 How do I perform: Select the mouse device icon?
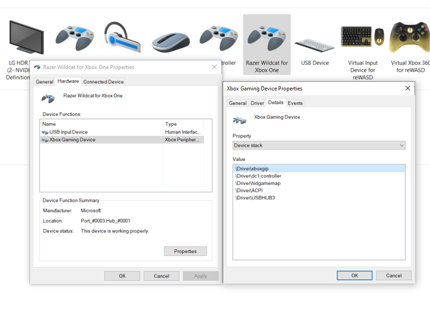[x=170, y=42]
